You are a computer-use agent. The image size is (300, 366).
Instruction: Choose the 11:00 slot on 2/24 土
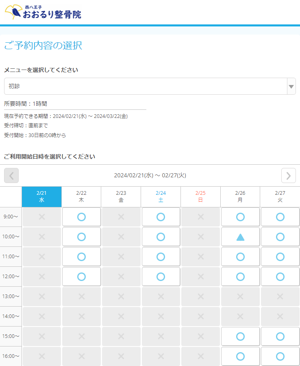(161, 257)
